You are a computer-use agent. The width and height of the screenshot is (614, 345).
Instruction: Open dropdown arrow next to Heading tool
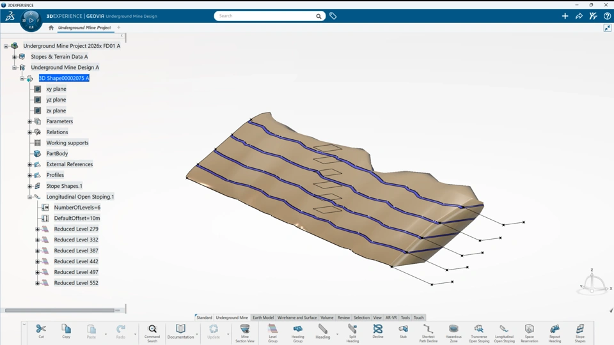coord(337,334)
